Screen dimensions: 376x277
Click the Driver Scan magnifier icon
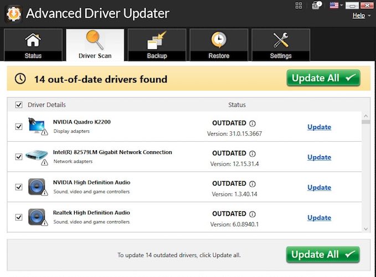coord(95,39)
